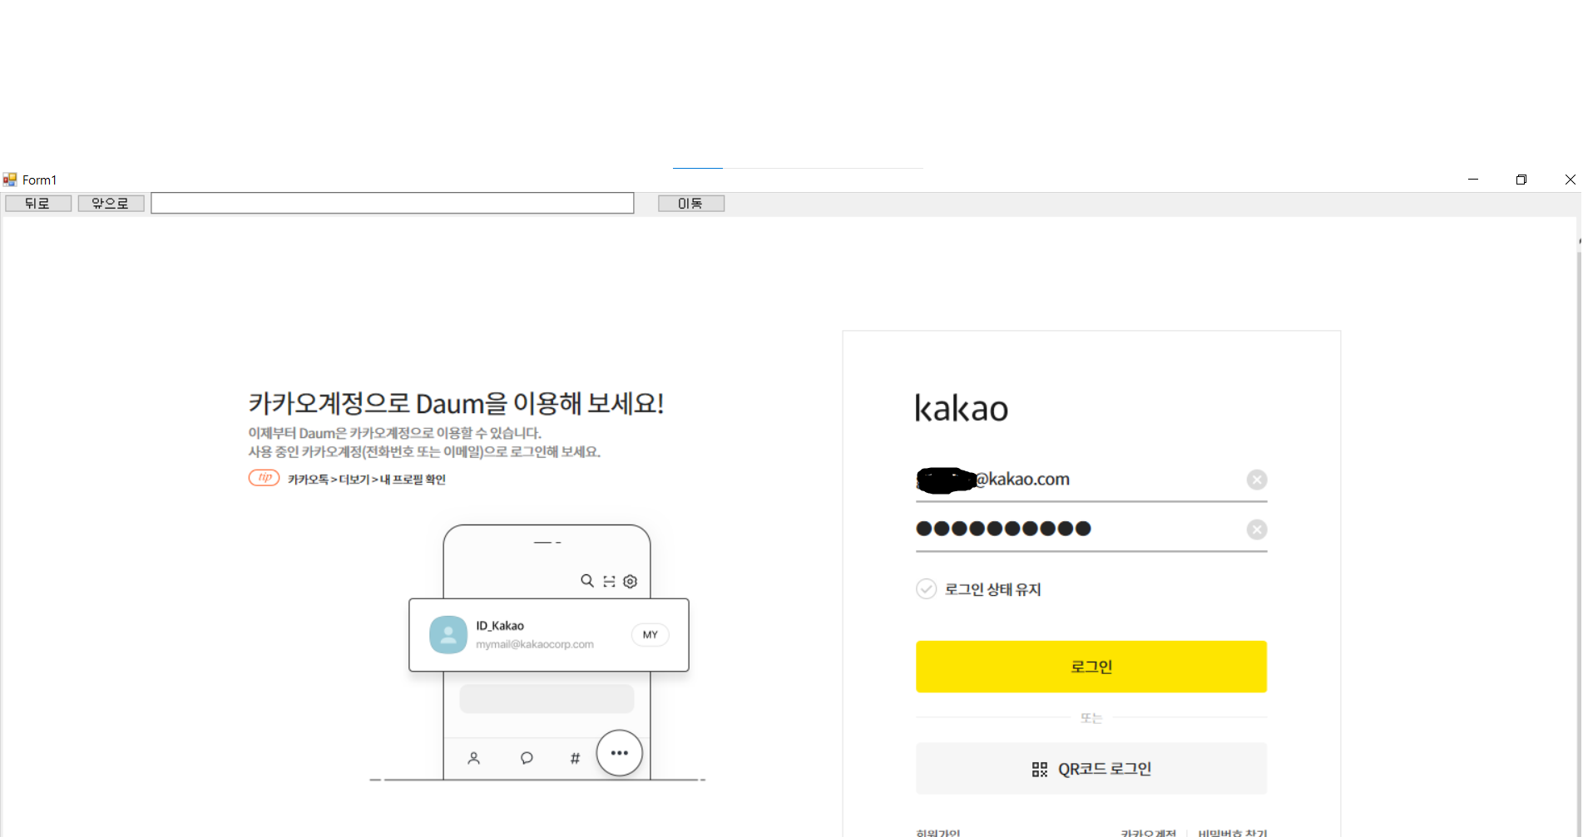This screenshot has width=1583, height=837.
Task: Click the kakao logo
Action: (x=962, y=408)
